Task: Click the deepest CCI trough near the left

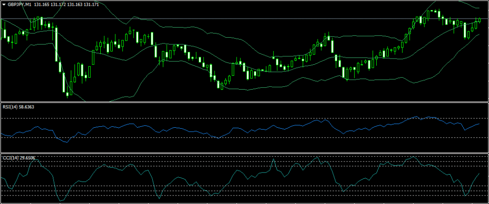Action: click(61, 201)
